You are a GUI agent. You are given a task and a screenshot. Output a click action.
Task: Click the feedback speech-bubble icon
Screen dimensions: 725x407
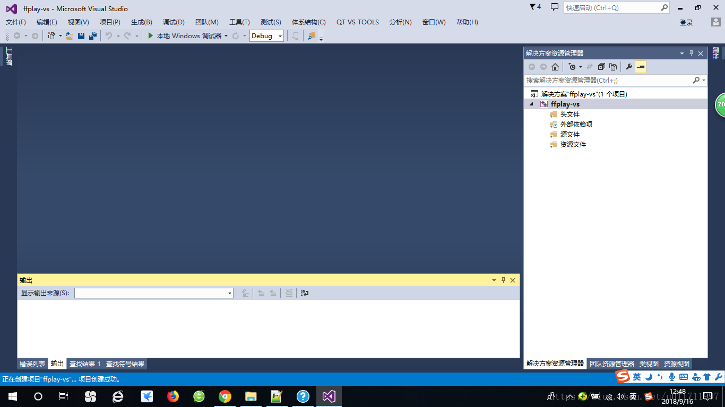pos(555,7)
